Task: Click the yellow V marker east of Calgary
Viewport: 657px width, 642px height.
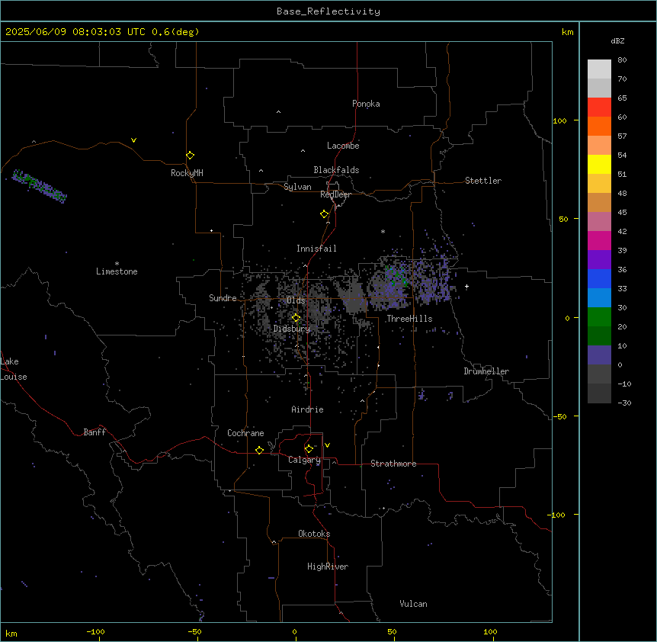Action: click(x=327, y=445)
